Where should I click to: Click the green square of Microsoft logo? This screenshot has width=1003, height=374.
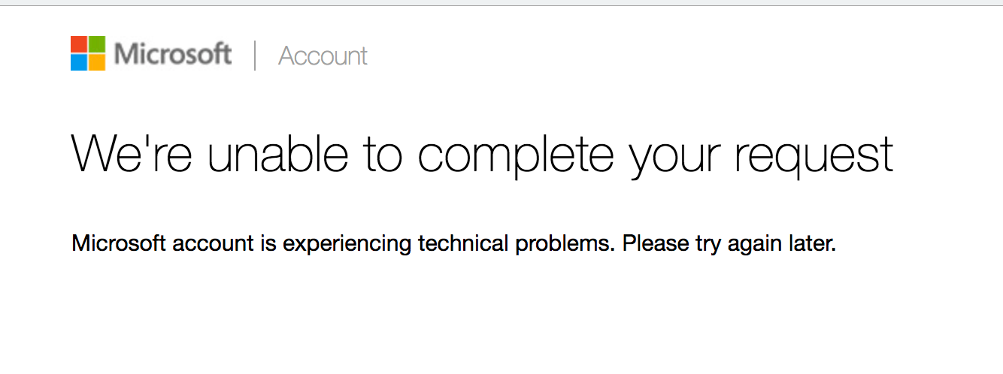tap(97, 44)
